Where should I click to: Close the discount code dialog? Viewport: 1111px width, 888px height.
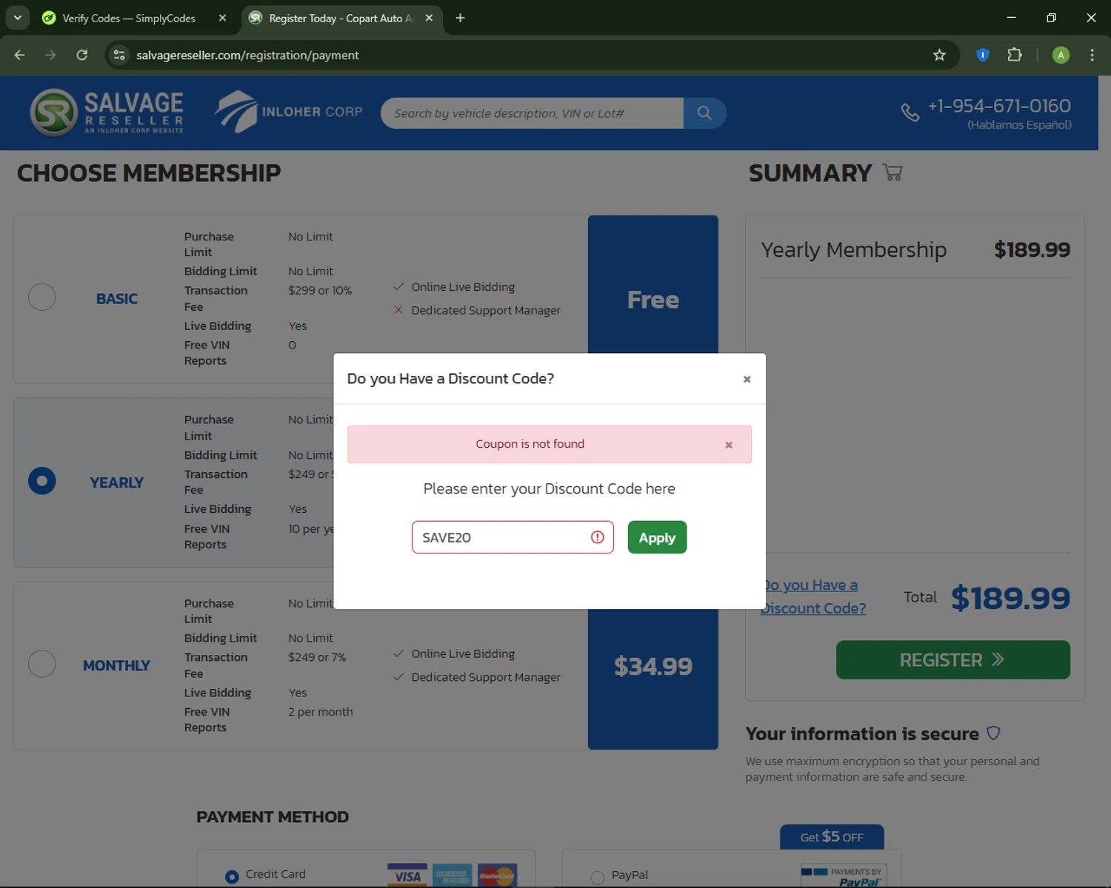pos(747,379)
